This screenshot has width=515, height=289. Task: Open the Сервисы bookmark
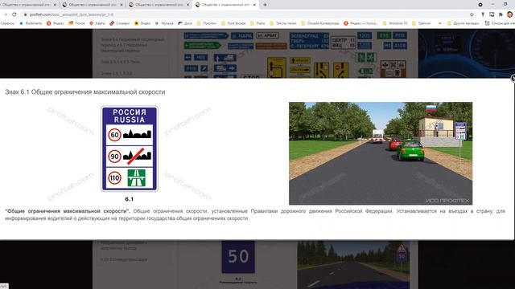[7, 23]
